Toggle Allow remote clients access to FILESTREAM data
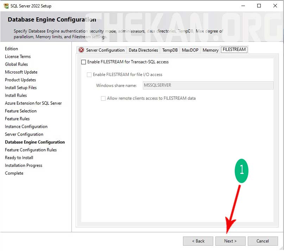The height and width of the screenshot is (251, 284). (103, 99)
